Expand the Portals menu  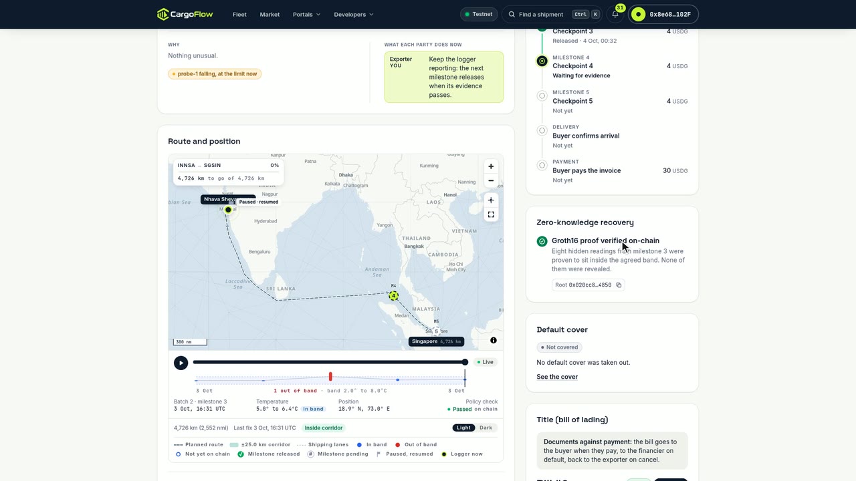306,14
